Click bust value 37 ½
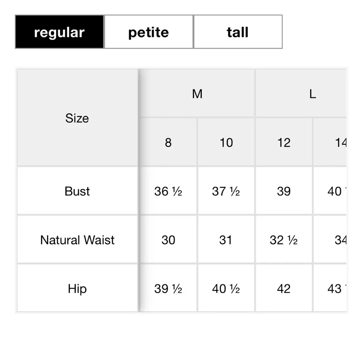The image size is (363, 363). [x=226, y=191]
